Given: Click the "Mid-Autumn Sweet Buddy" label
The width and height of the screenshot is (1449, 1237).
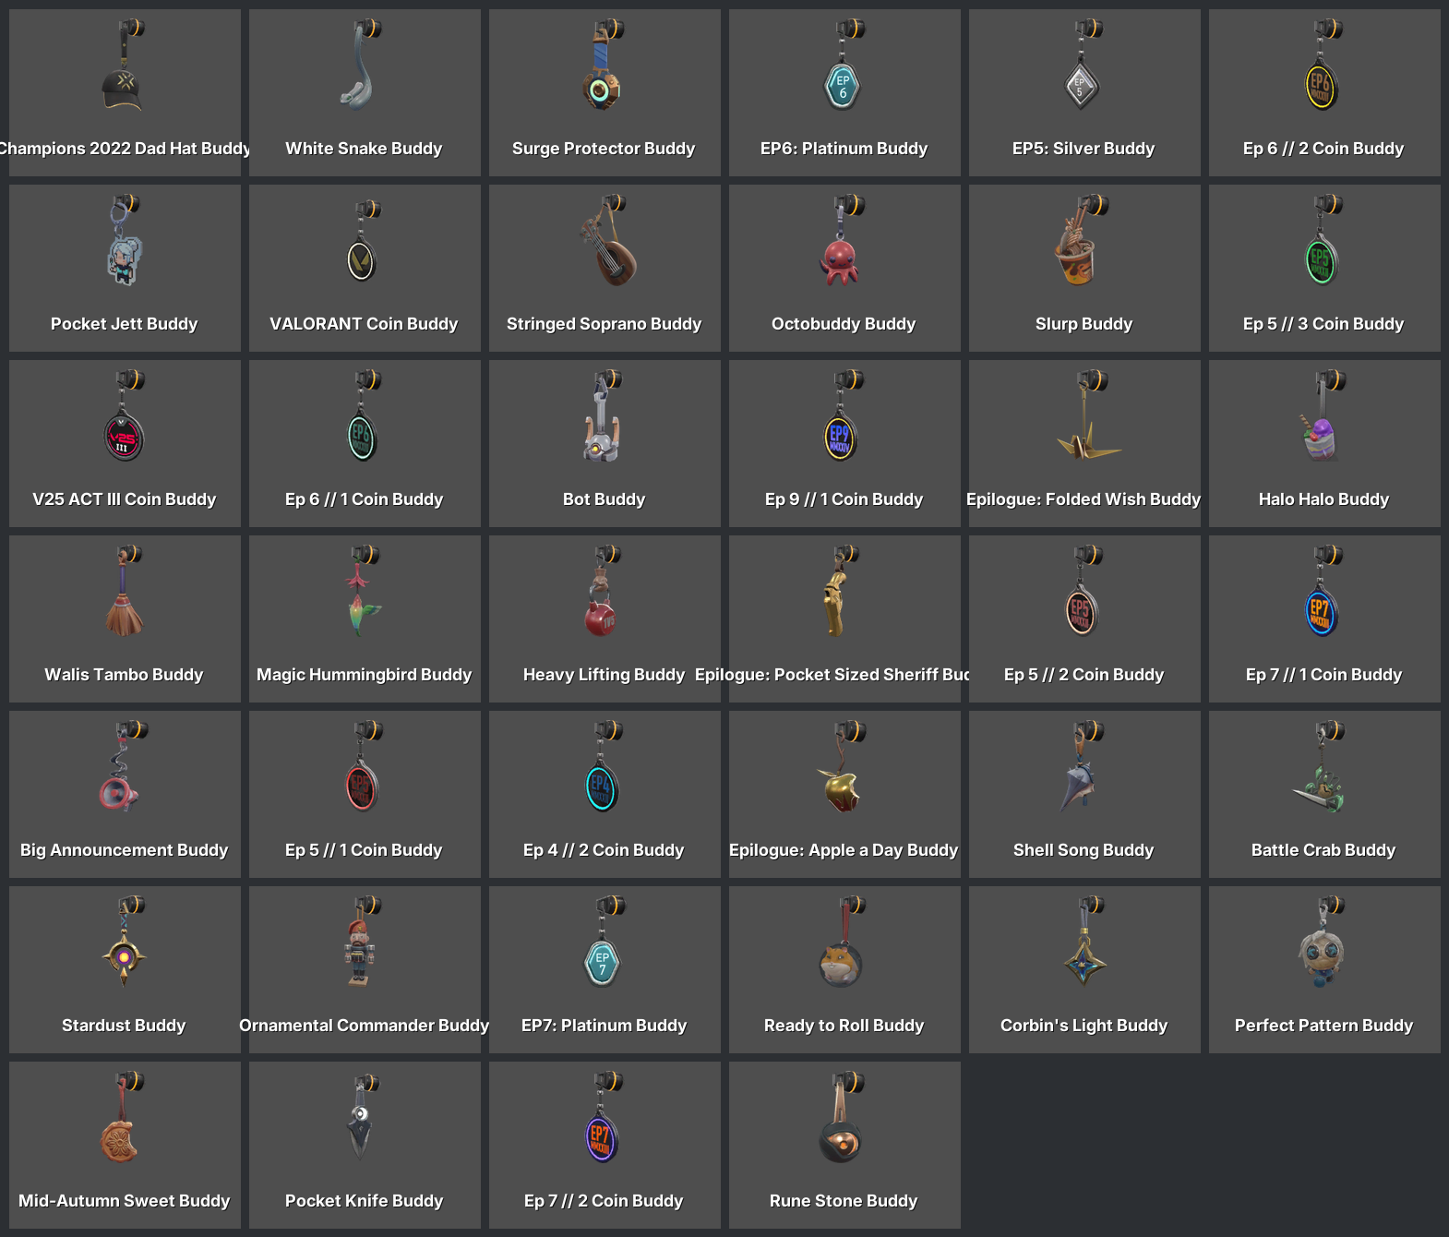Looking at the screenshot, I should (x=124, y=1201).
